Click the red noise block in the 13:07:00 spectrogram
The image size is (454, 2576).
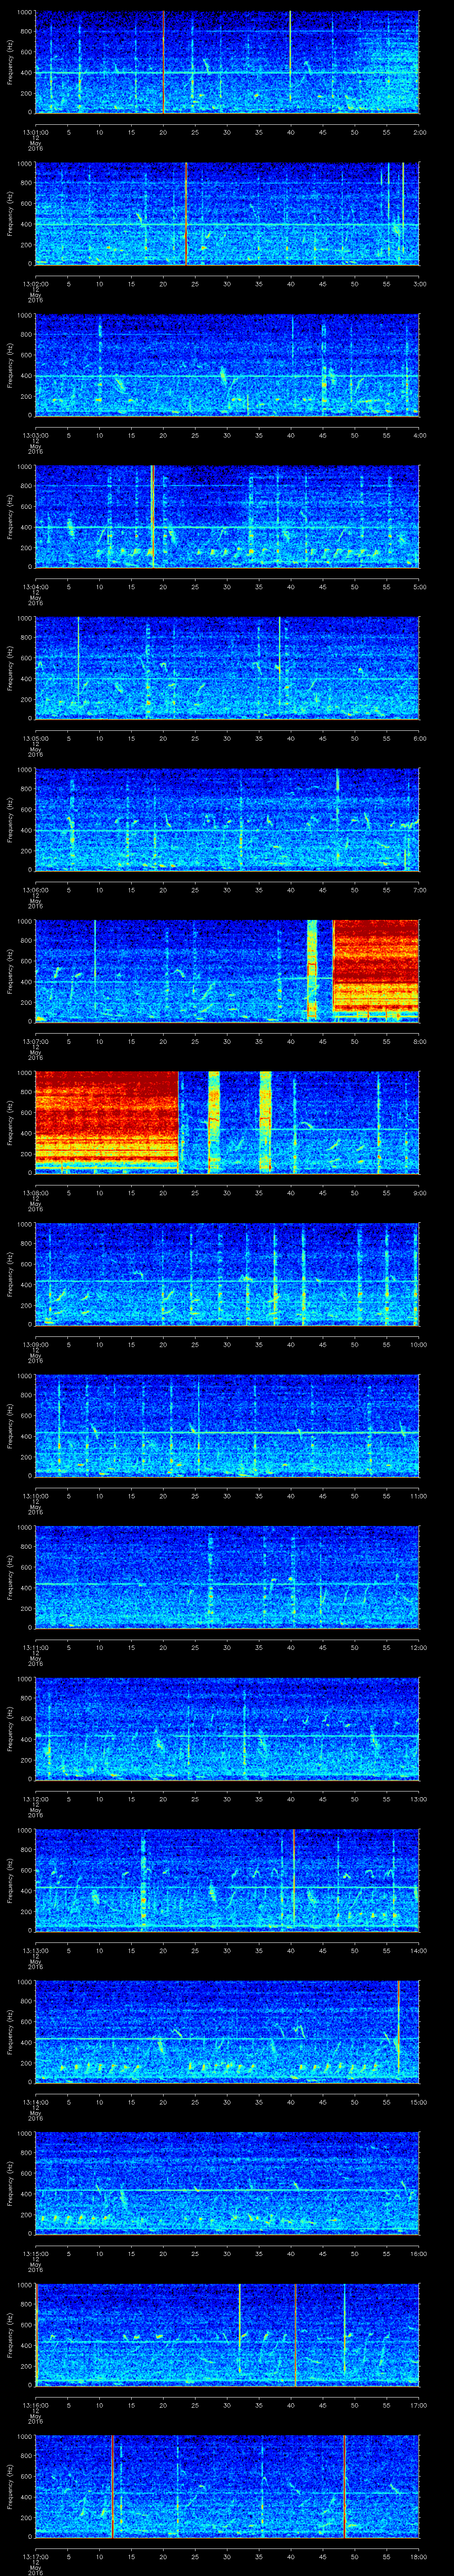[x=375, y=970]
